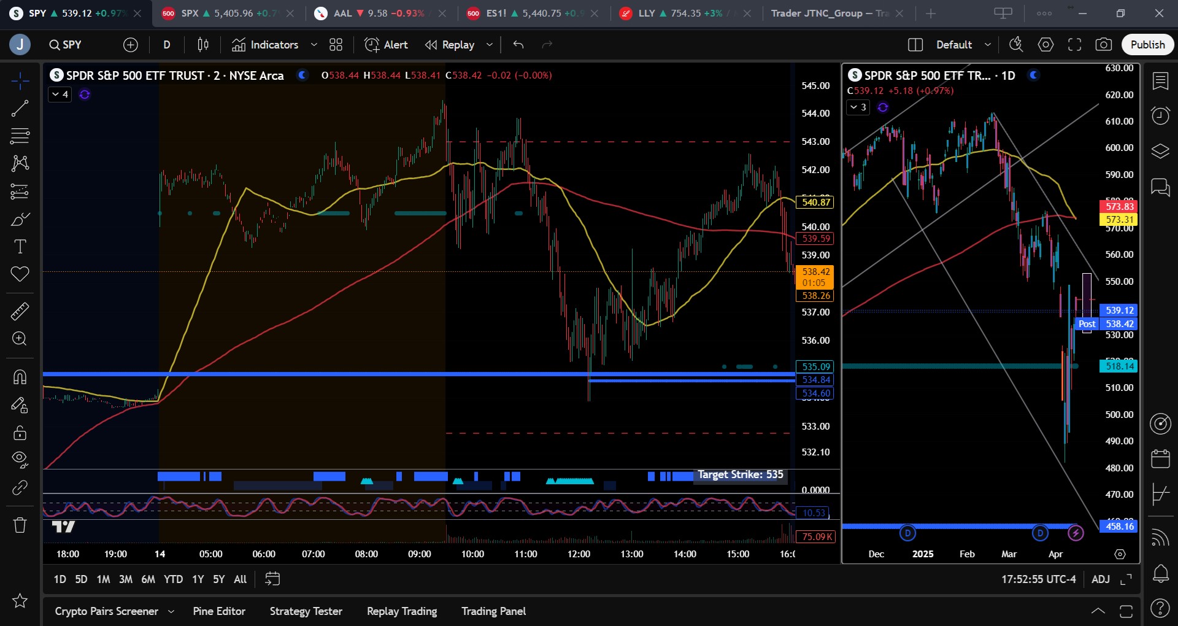Open favorites star toolbar icon
The height and width of the screenshot is (626, 1178).
20,600
